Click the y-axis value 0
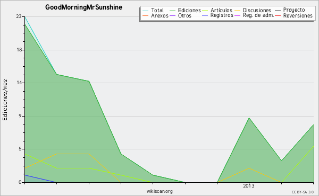Image resolution: width=319 pixels, height=196 pixels. 20,182
